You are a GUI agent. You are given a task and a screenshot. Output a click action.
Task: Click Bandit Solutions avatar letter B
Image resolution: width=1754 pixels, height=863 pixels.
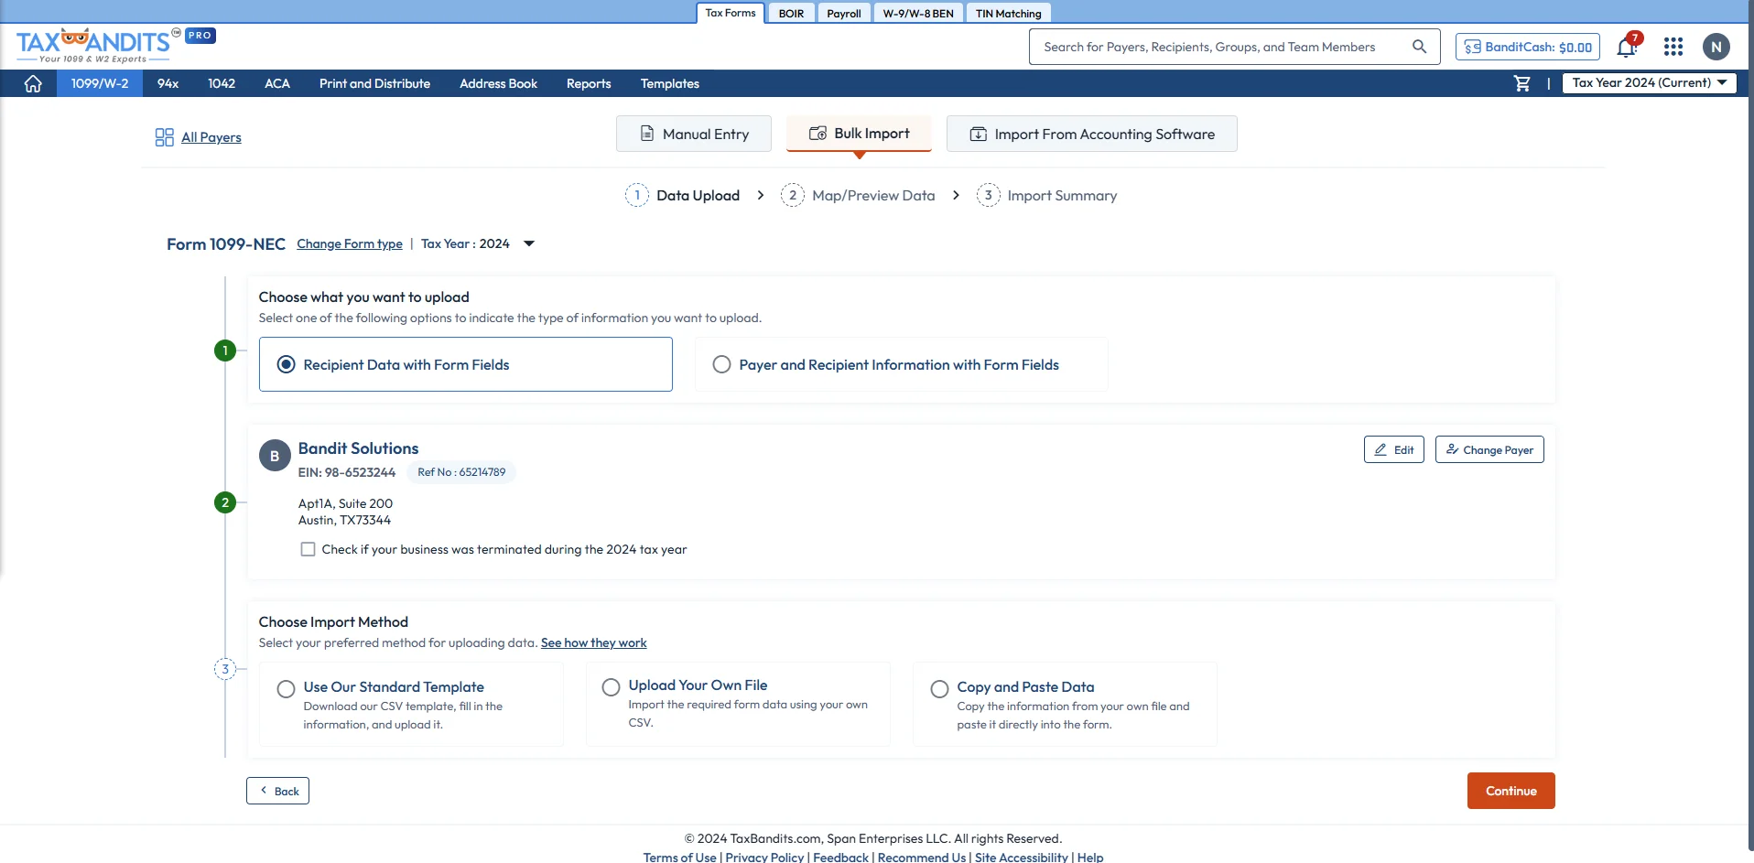275,456
